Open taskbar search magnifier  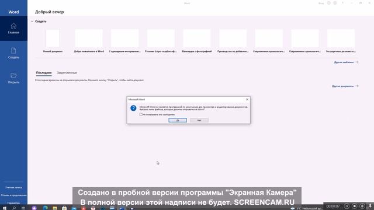coord(14,208)
